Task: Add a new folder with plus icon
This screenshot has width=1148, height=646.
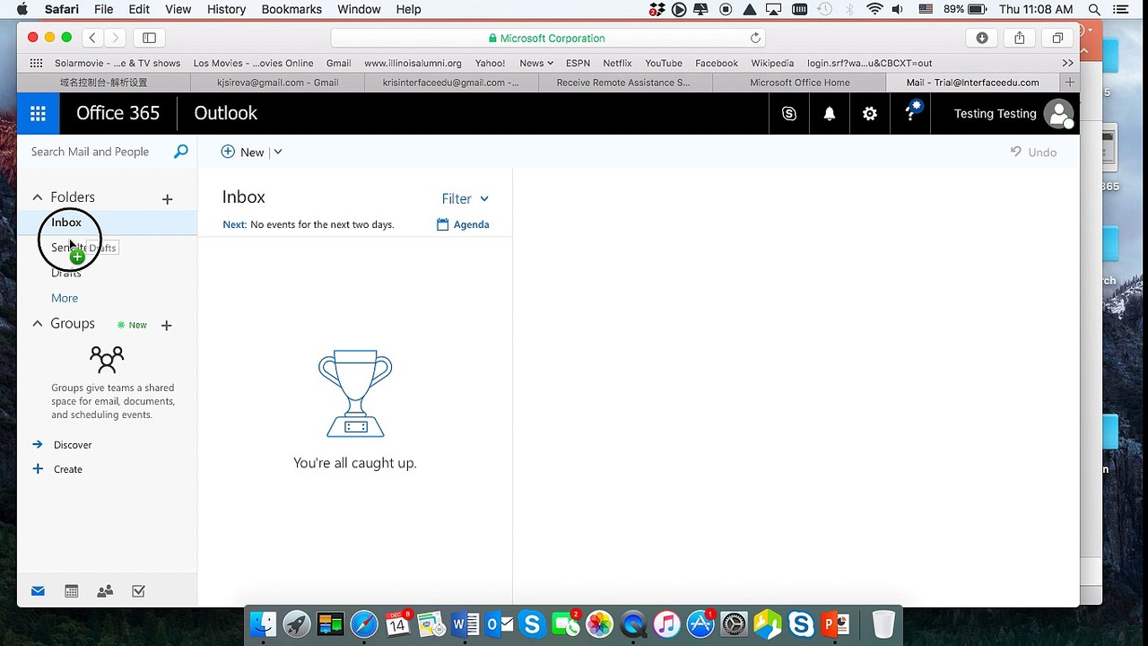Action: (x=167, y=199)
